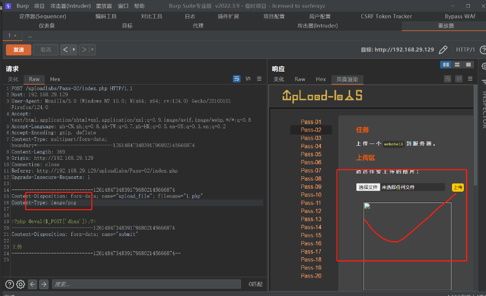486x296 pixels.
Task: Switch to 攻击器(Intruder) main tab
Action: 317,26
